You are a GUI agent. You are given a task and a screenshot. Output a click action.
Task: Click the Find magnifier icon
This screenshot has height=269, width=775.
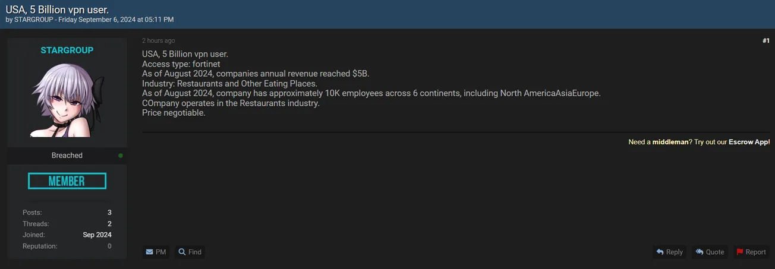(182, 252)
